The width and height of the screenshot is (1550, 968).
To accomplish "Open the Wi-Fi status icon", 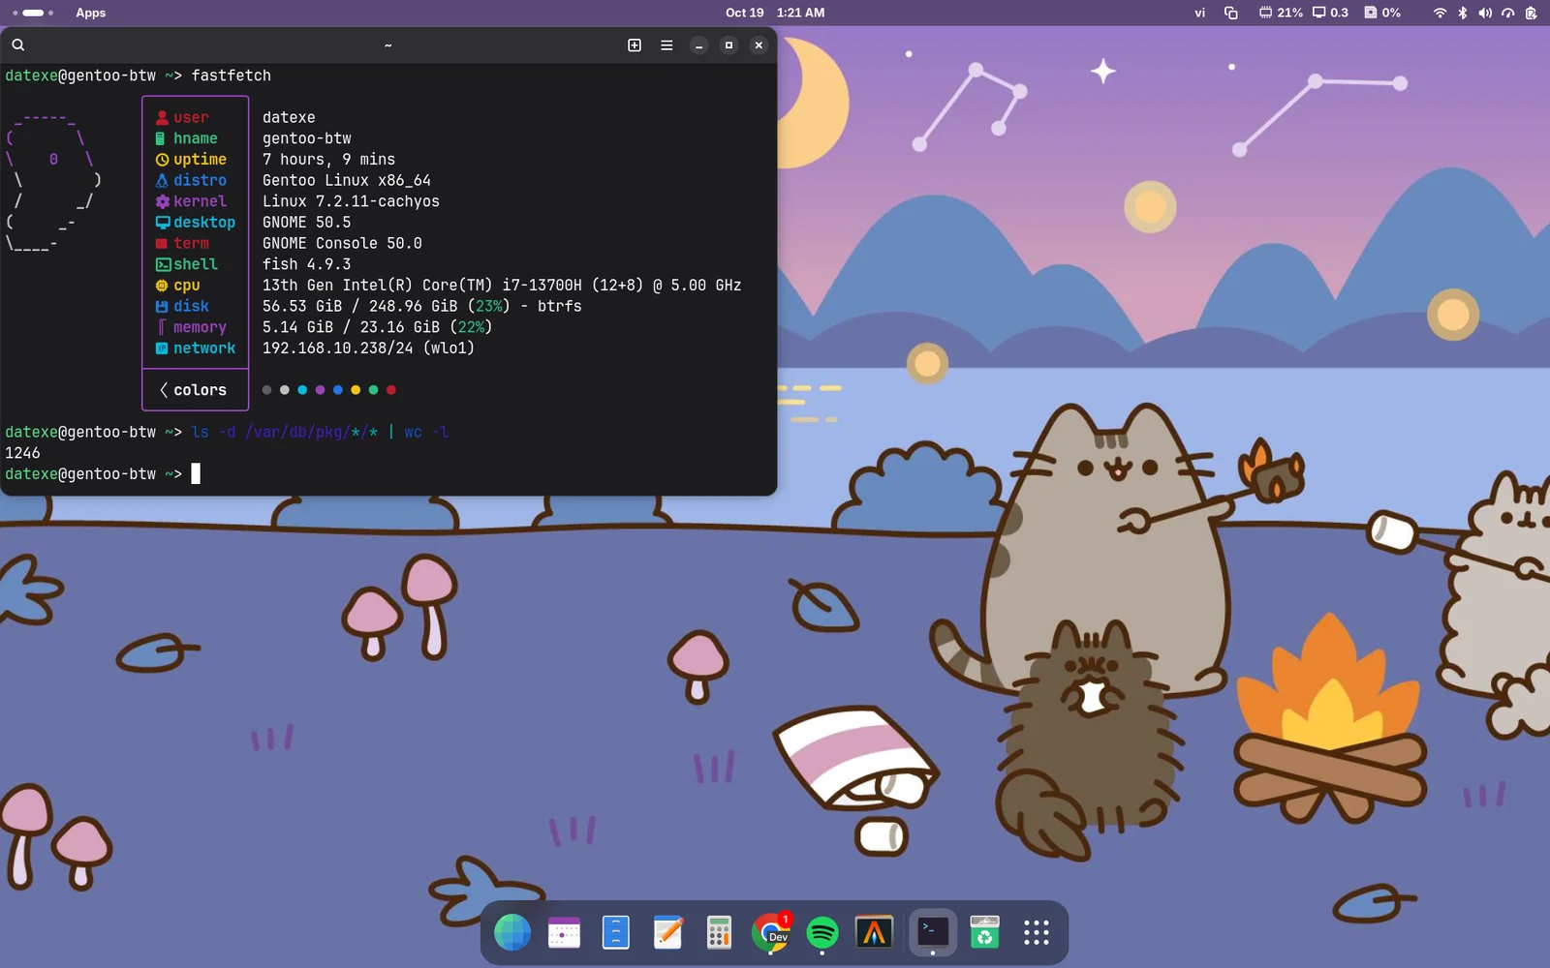I will tap(1440, 13).
